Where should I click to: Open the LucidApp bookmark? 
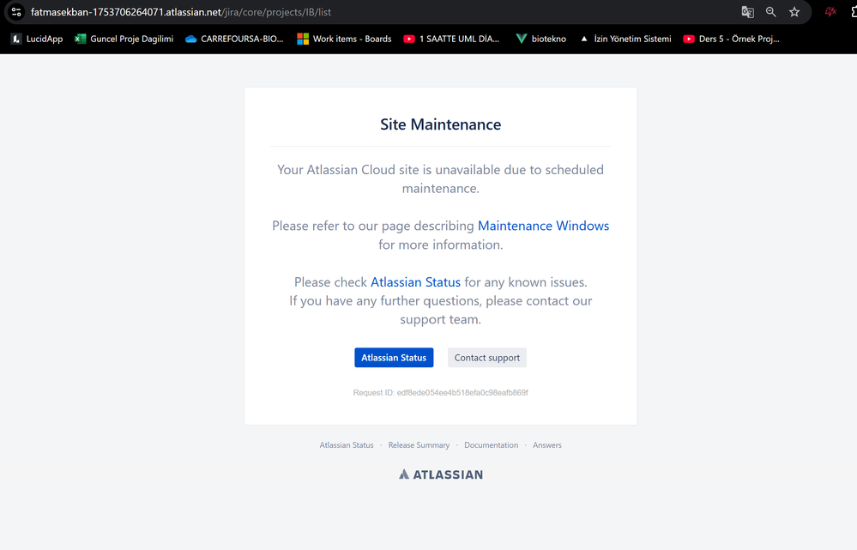point(37,39)
